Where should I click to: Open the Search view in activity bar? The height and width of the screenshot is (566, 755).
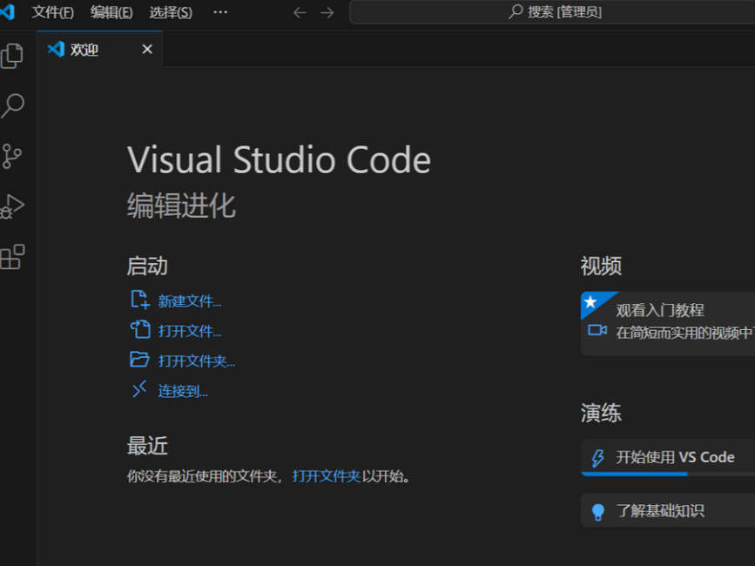[x=12, y=106]
